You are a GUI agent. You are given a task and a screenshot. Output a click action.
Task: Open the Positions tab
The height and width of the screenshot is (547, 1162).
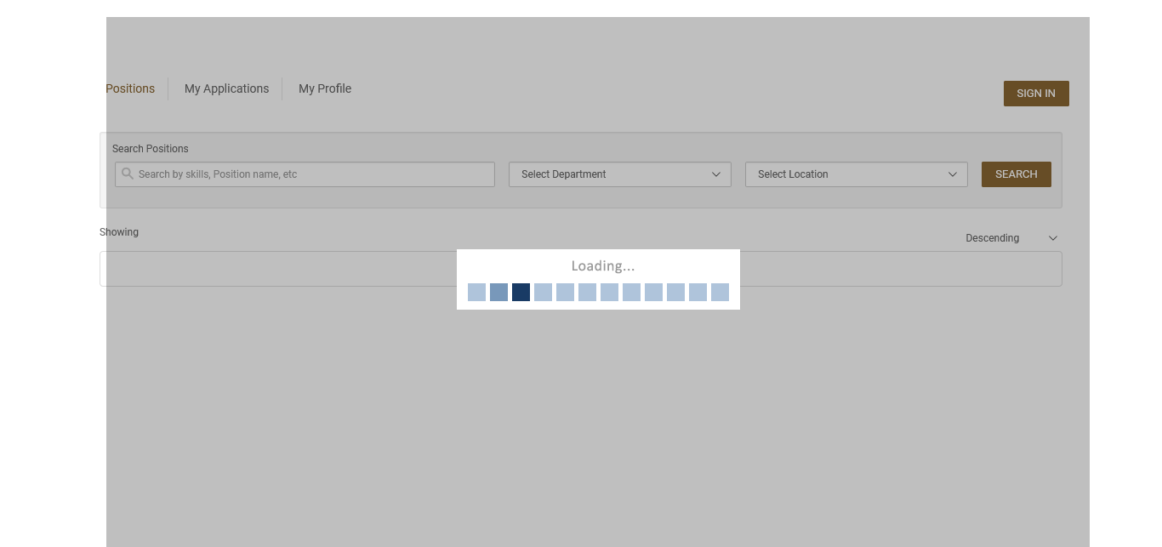(130, 88)
